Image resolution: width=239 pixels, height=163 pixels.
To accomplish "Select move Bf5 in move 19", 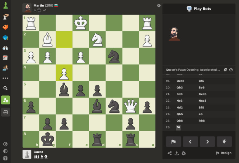I will coord(201,81).
